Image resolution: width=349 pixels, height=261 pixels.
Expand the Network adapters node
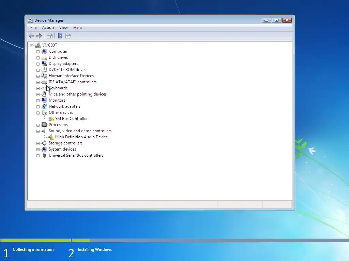(x=38, y=107)
